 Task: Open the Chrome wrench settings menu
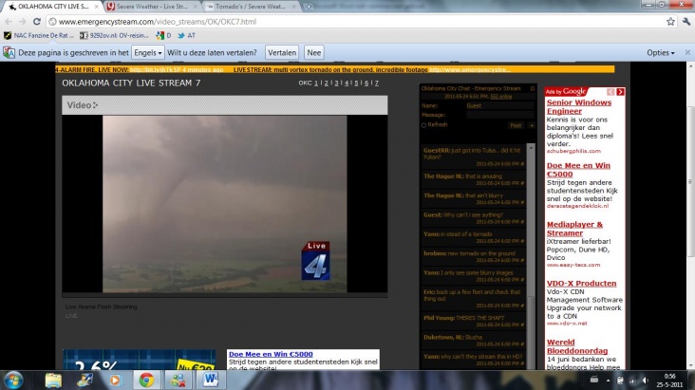point(686,21)
